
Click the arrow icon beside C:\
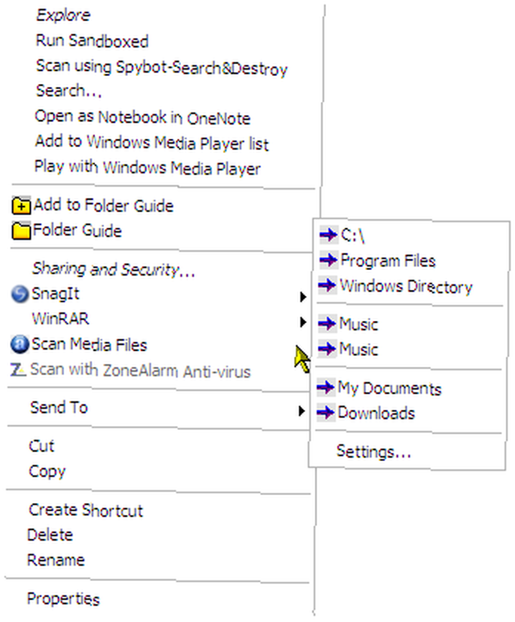point(327,235)
